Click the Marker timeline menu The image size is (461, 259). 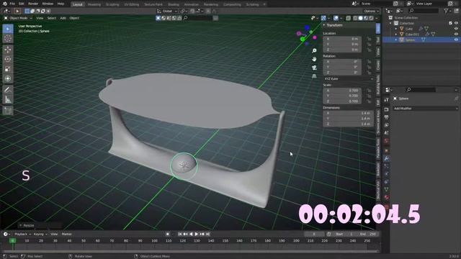(67, 234)
